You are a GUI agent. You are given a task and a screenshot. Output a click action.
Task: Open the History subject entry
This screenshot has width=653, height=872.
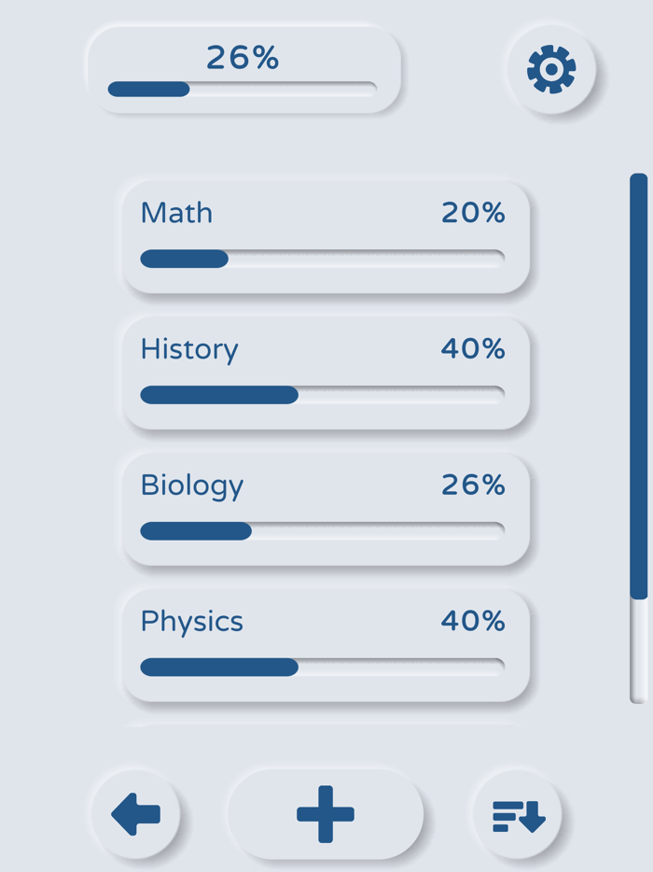pos(326,373)
